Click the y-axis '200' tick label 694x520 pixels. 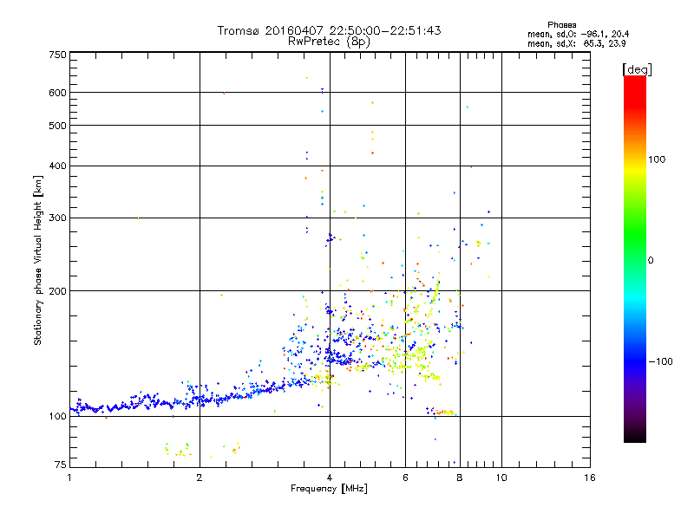pyautogui.click(x=57, y=291)
